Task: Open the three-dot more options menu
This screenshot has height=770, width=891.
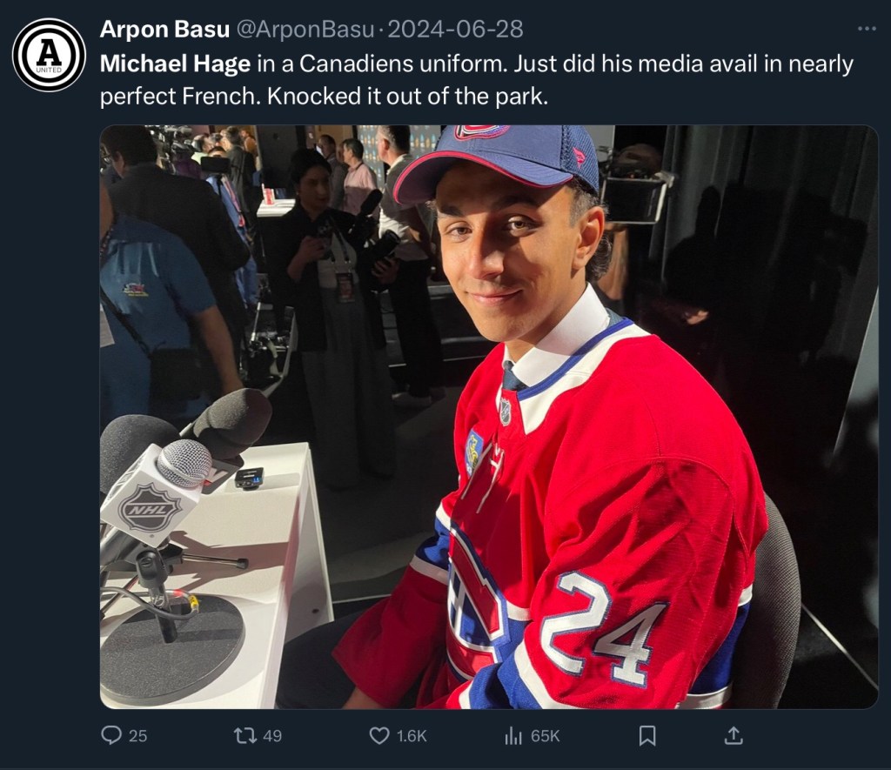Action: pos(867,29)
